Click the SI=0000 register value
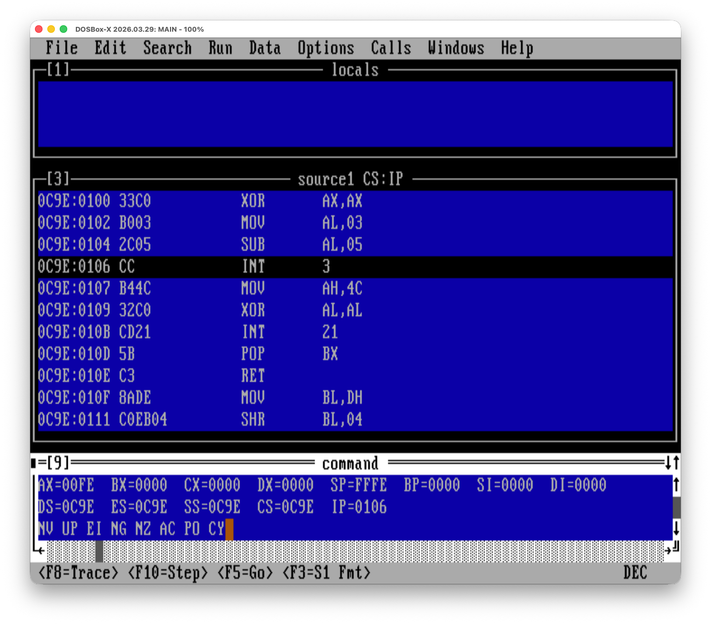Image resolution: width=711 pixels, height=624 pixels. [505, 485]
